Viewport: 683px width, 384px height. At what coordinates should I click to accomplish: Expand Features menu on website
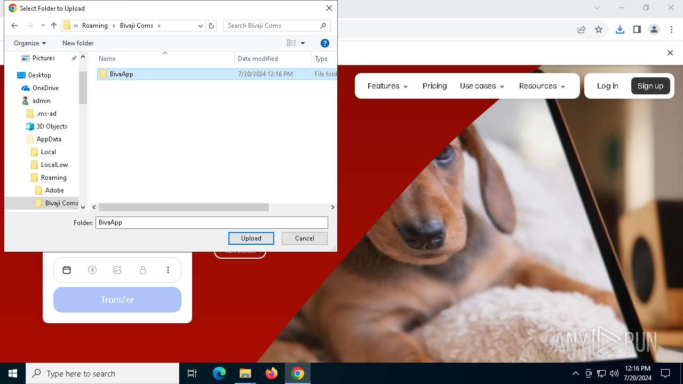[388, 86]
